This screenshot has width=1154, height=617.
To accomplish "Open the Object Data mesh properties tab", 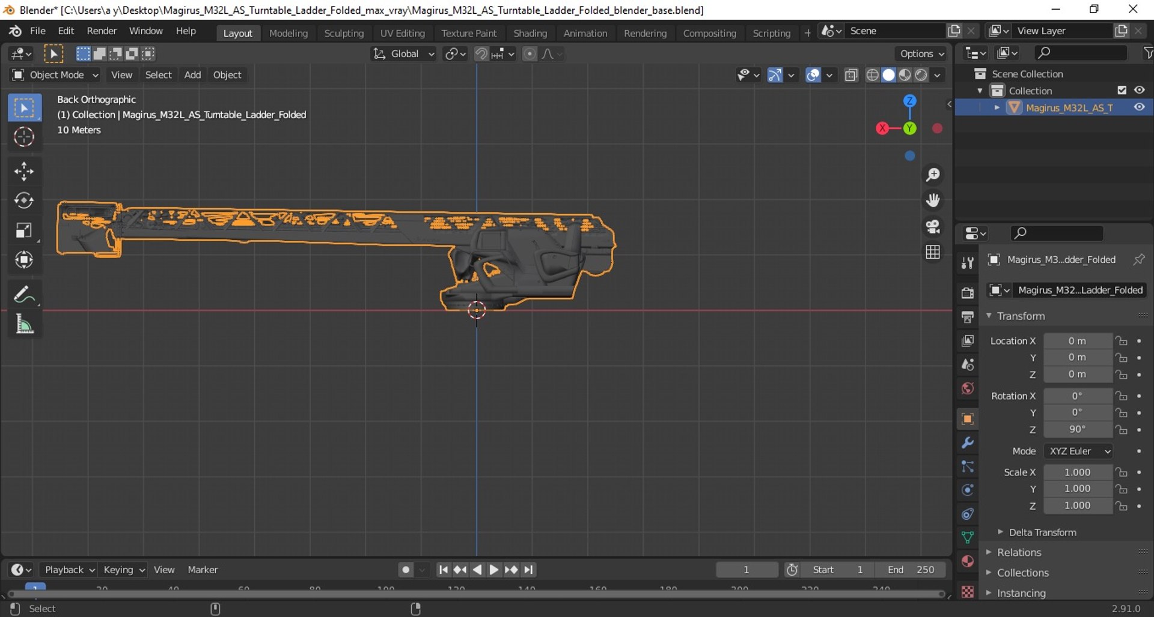I will [967, 537].
